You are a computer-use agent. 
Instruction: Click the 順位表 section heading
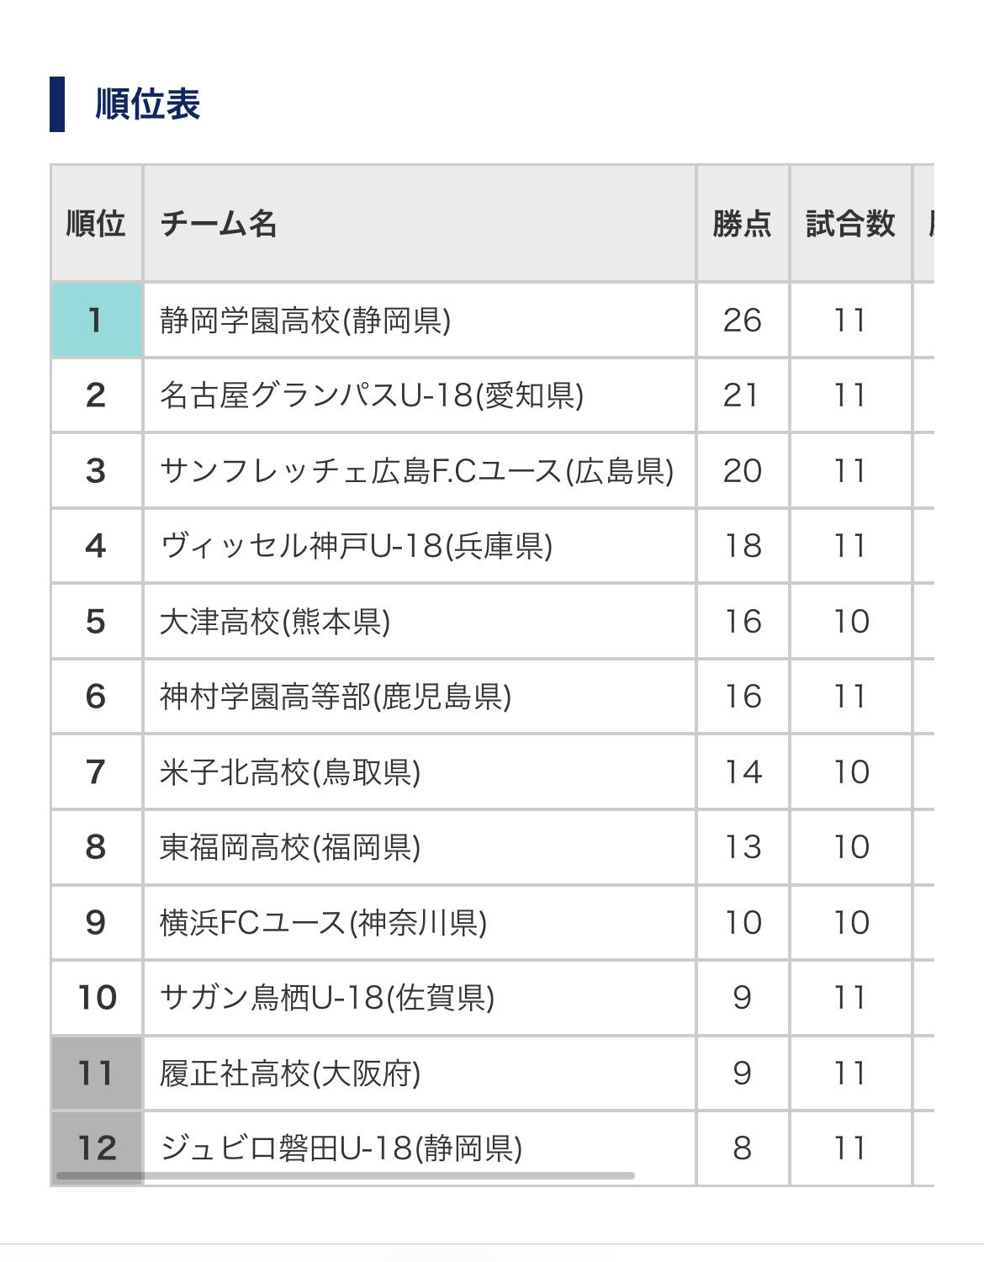click(147, 104)
